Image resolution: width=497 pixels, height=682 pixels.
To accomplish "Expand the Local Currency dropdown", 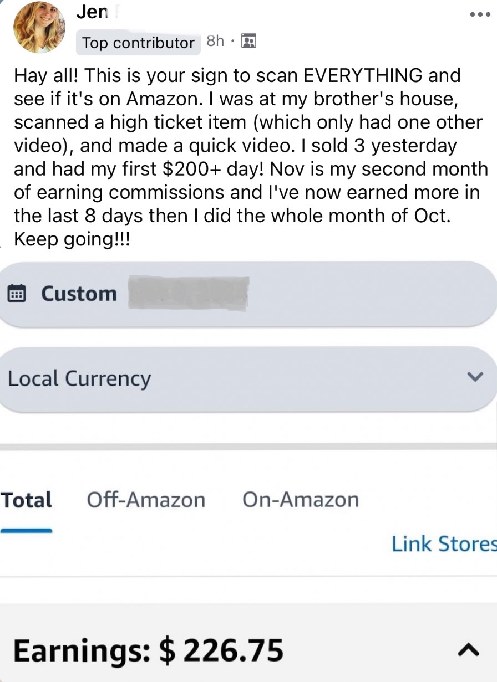I will point(244,379).
